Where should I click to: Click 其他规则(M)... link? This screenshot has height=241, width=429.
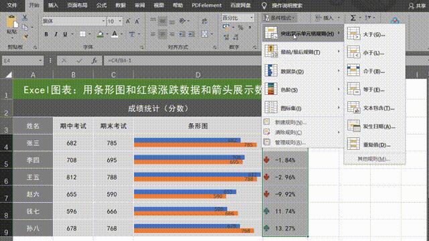tap(374, 159)
